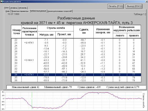This screenshot has height=111, width=148.
Task: Click right rail elevation value 39
Action: [134, 60]
